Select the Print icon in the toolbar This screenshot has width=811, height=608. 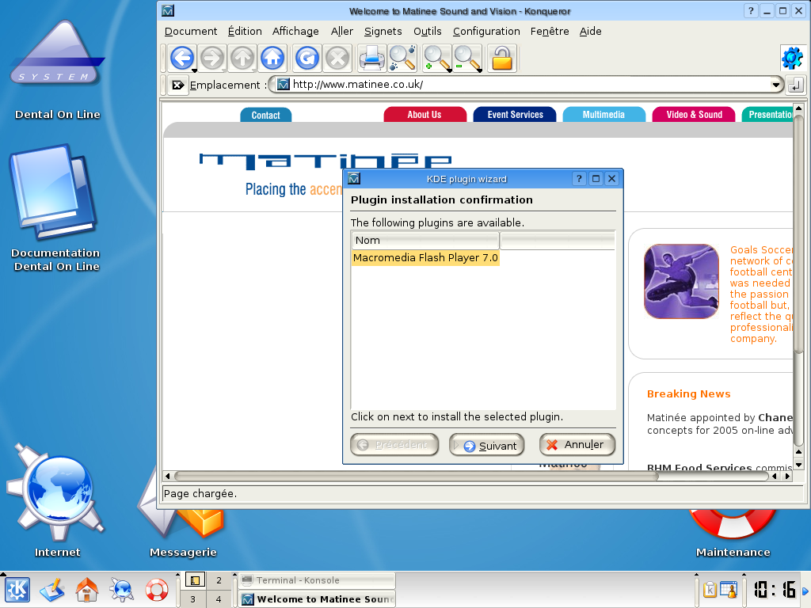371,58
